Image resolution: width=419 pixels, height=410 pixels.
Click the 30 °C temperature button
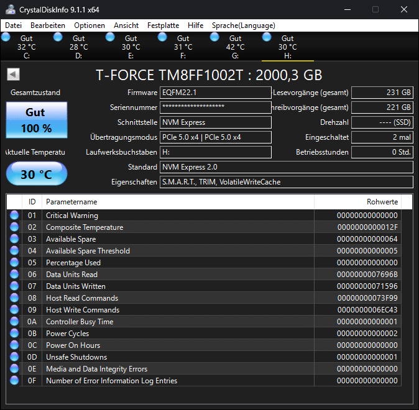pos(36,175)
